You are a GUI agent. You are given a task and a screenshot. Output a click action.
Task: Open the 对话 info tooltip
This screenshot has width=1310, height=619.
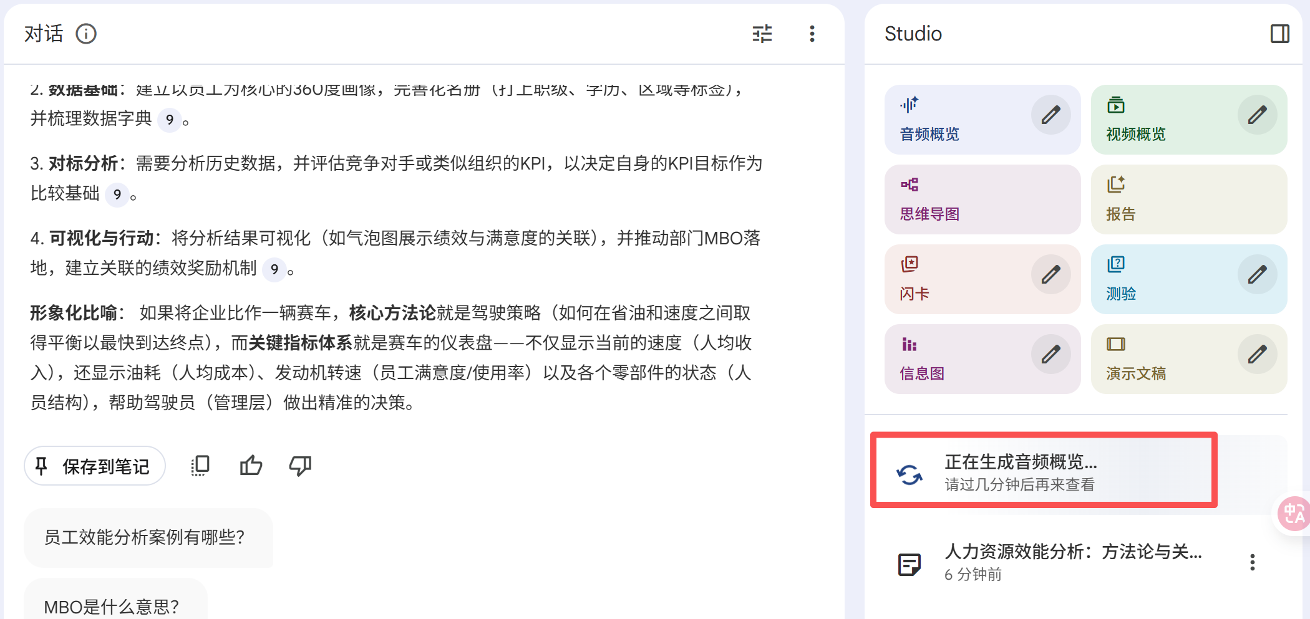87,34
